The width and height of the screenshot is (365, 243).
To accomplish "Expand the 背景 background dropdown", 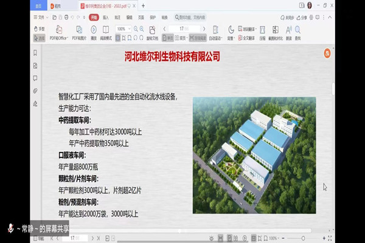I will (231, 38).
